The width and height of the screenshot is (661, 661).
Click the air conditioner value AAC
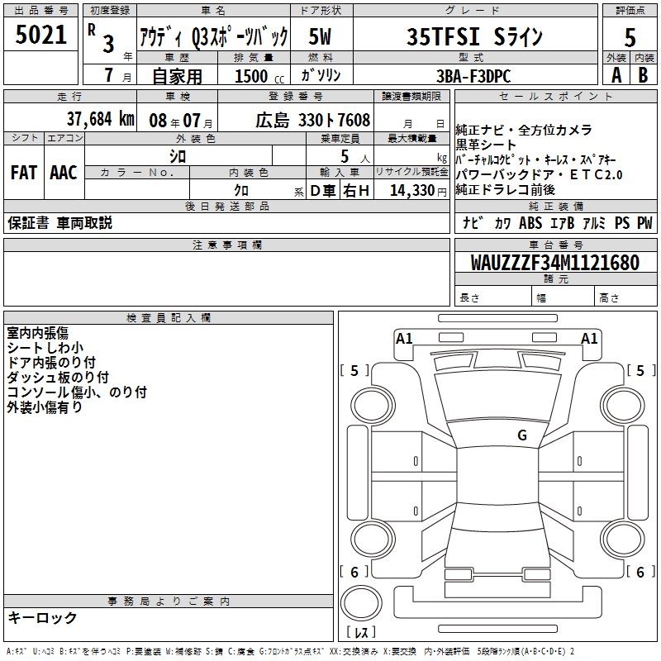point(64,173)
